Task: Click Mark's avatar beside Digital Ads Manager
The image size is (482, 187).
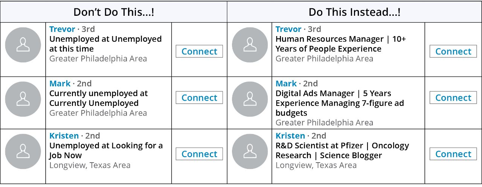Action: [250, 99]
